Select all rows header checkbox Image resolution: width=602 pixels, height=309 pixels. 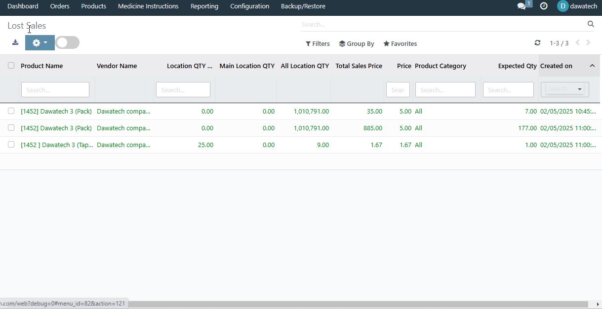tap(11, 66)
